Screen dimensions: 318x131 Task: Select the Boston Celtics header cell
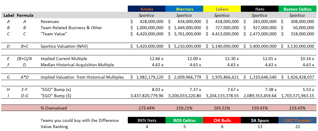[297, 9]
